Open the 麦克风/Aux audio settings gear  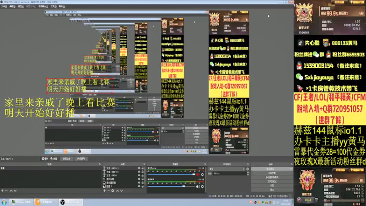coord(202,174)
